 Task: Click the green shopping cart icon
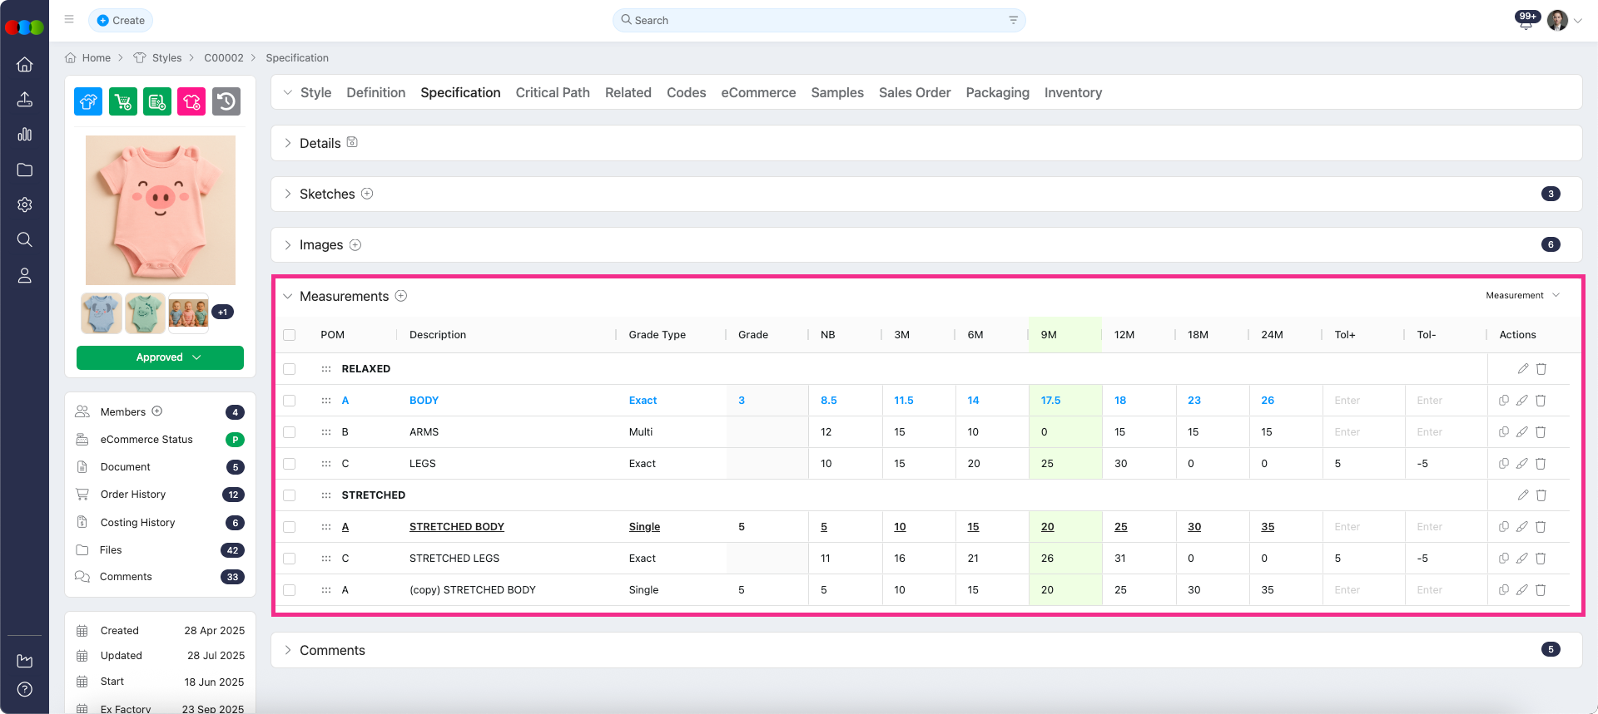point(123,101)
